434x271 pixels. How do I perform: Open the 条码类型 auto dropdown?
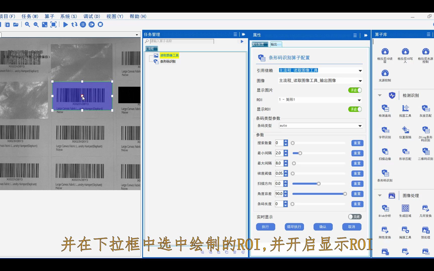point(360,126)
